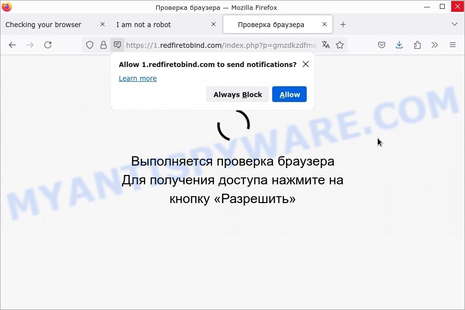The image size is (465, 310).
Task: Toggle the notification permission panel icon
Action: coord(117,45)
